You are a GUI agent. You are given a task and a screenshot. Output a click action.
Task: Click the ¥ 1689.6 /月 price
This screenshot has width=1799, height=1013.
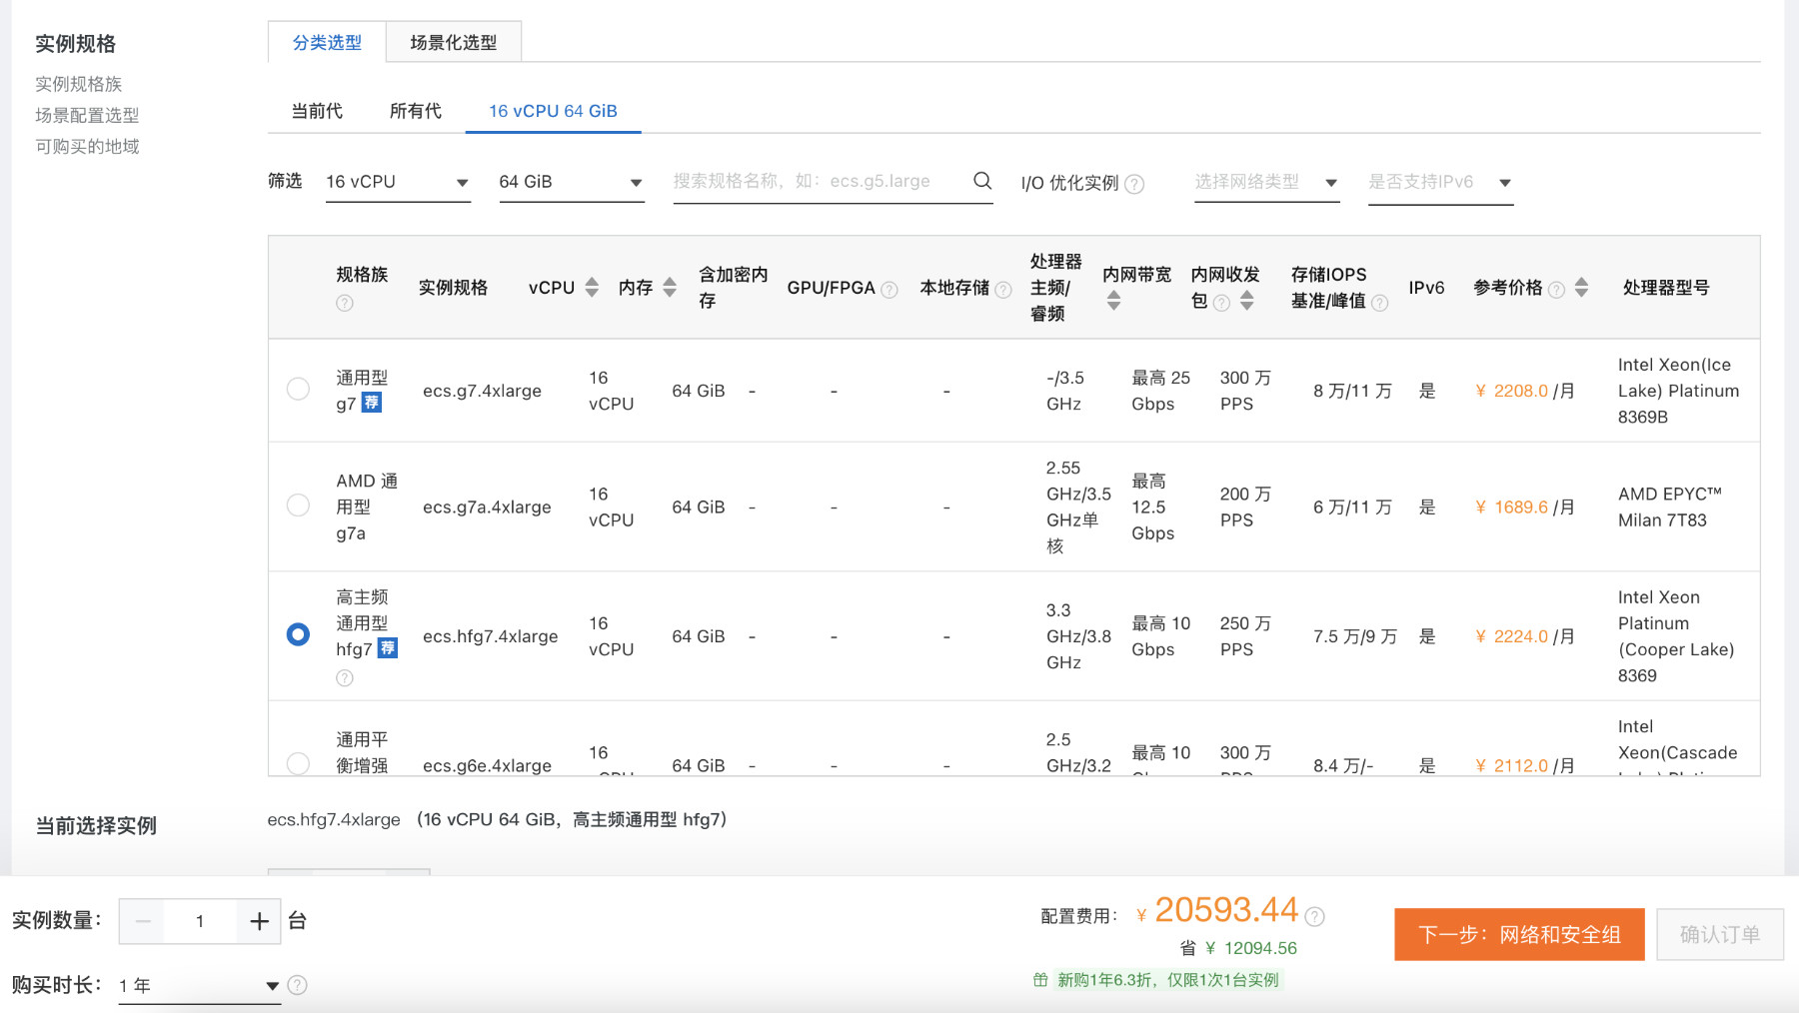[1524, 506]
